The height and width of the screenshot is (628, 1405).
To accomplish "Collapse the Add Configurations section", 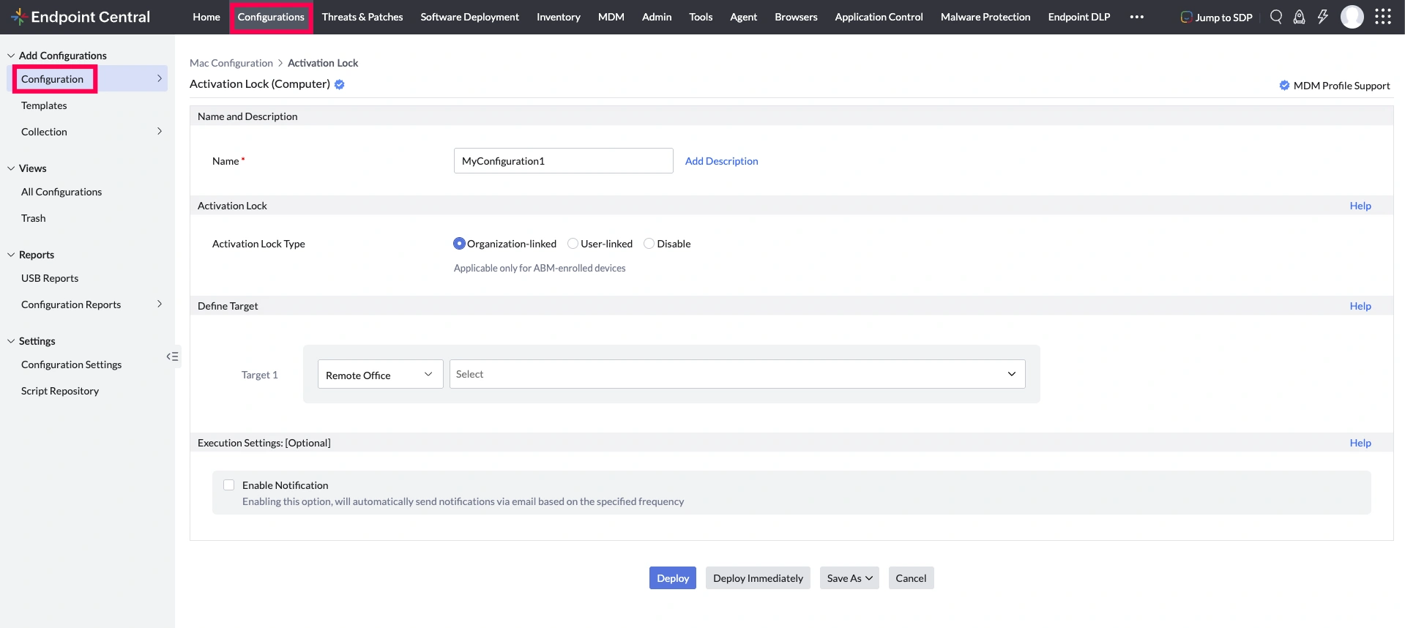I will point(11,56).
